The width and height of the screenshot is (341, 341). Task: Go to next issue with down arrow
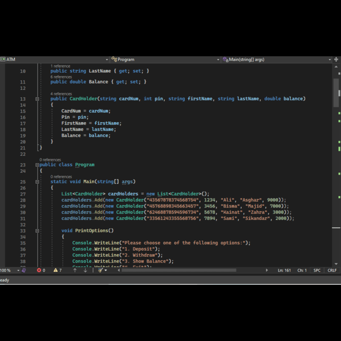pyautogui.click(x=85, y=271)
